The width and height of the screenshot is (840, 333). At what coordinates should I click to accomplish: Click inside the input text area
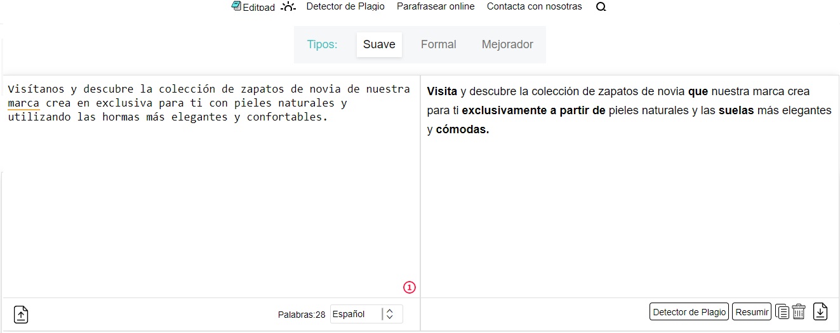(210, 203)
